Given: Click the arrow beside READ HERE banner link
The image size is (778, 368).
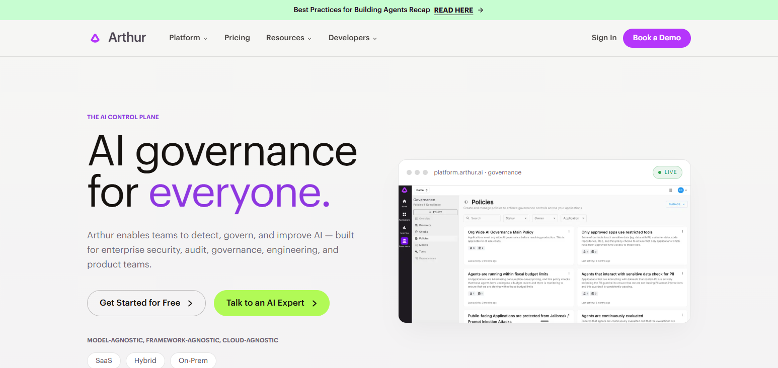Looking at the screenshot, I should pos(481,10).
